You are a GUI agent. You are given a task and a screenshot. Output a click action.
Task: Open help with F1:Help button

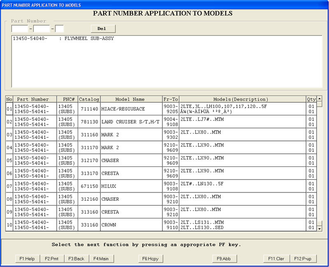click(x=28, y=259)
